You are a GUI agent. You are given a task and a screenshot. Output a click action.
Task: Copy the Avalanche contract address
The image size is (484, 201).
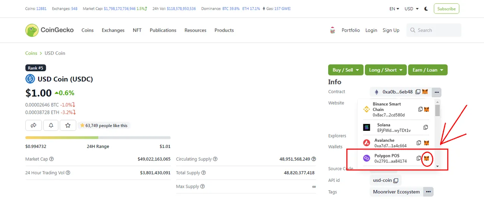[419, 143]
